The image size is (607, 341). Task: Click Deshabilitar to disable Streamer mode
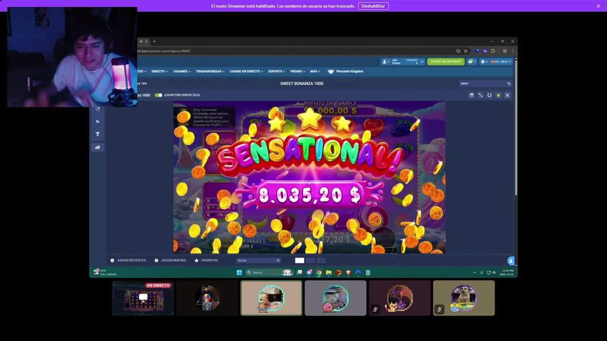coord(373,6)
